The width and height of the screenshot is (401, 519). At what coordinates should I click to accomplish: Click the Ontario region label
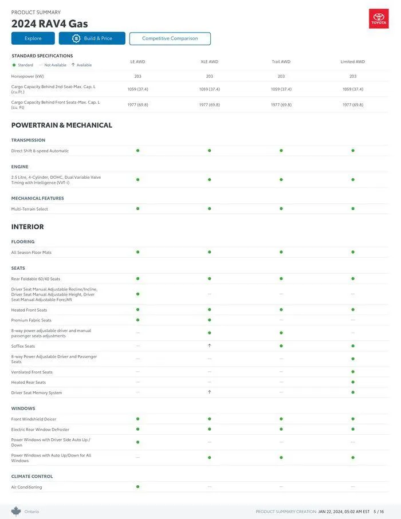[32, 512]
